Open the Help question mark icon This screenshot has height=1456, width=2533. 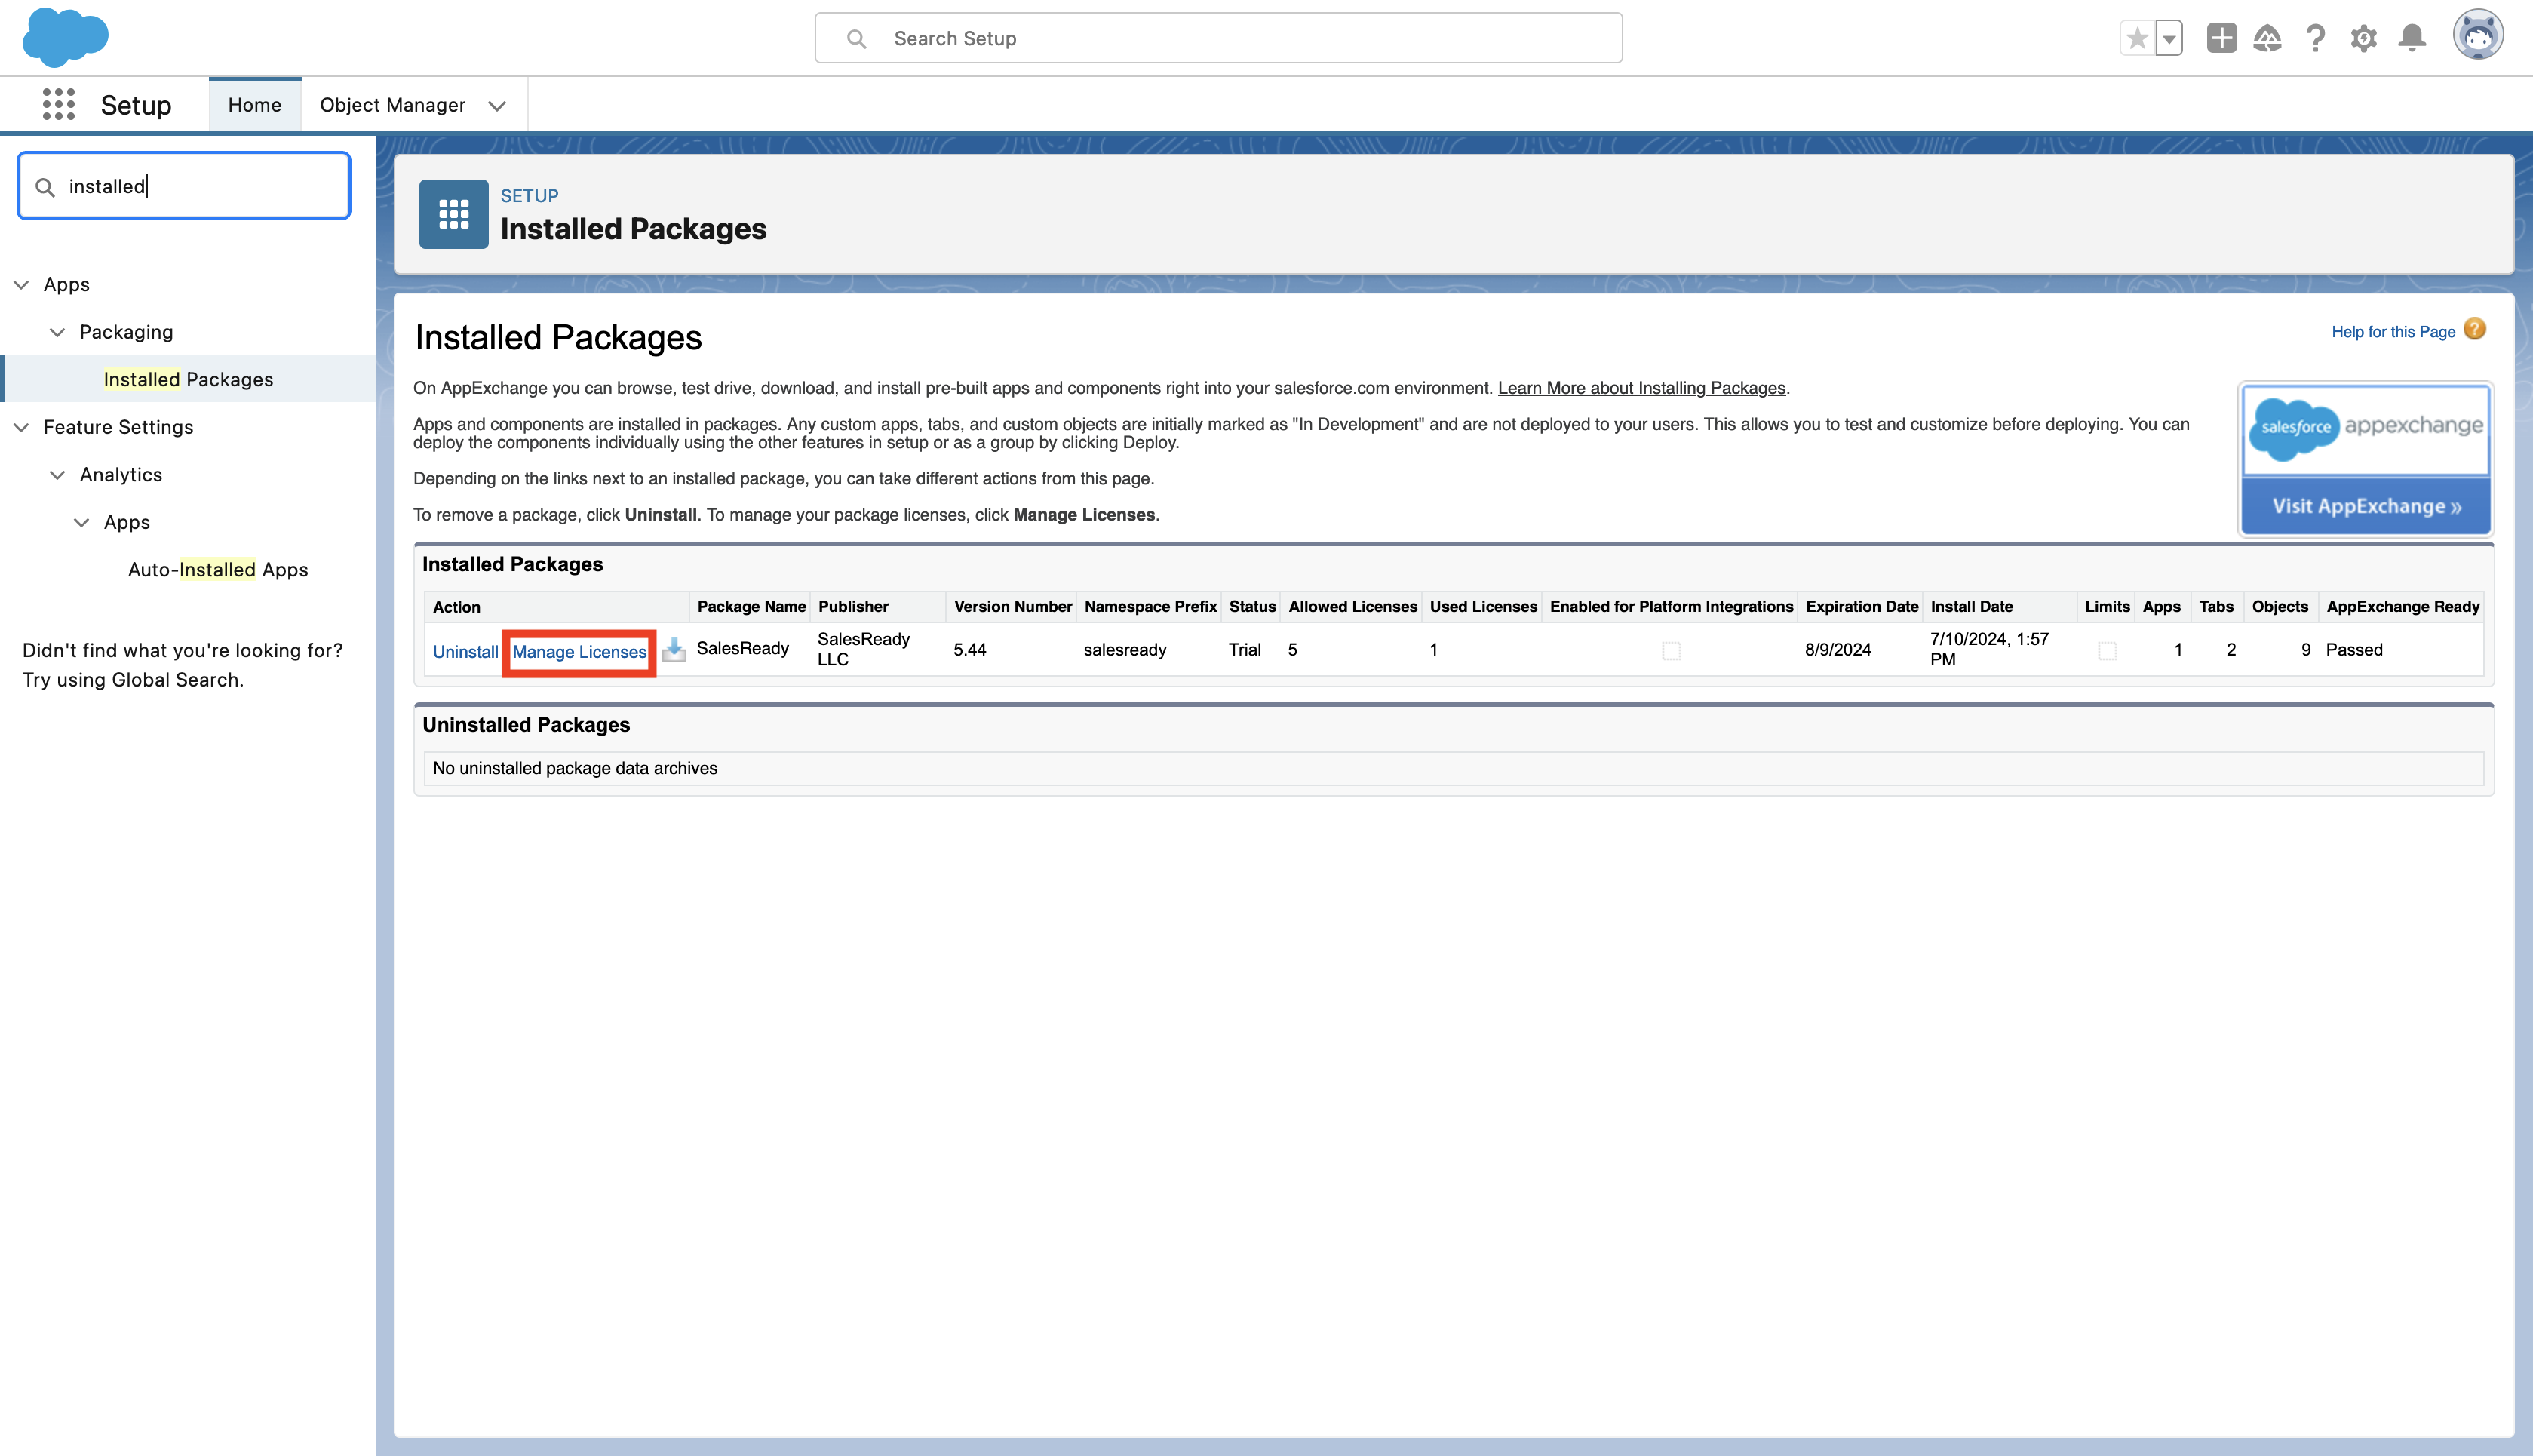[2315, 38]
